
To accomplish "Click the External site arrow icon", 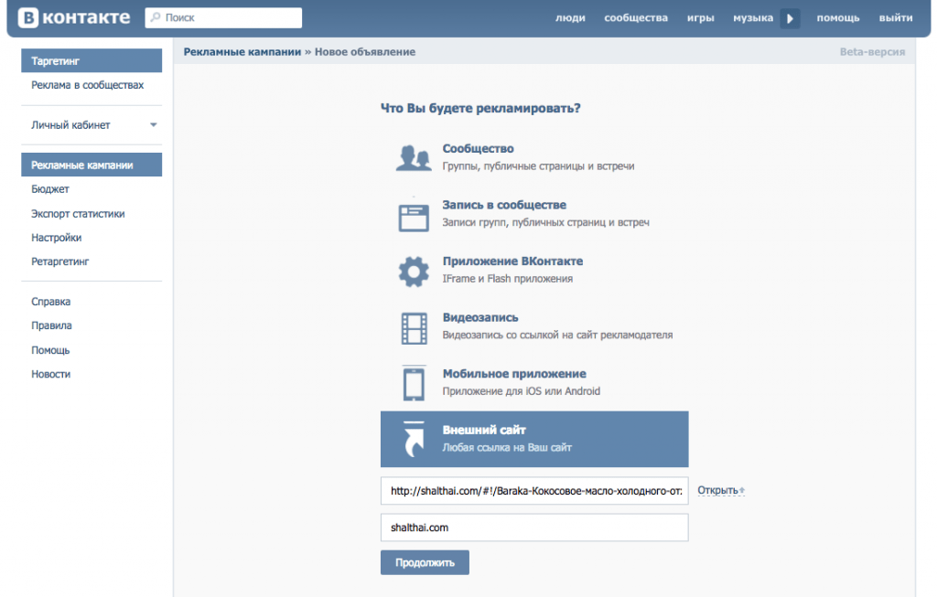I will (x=414, y=440).
